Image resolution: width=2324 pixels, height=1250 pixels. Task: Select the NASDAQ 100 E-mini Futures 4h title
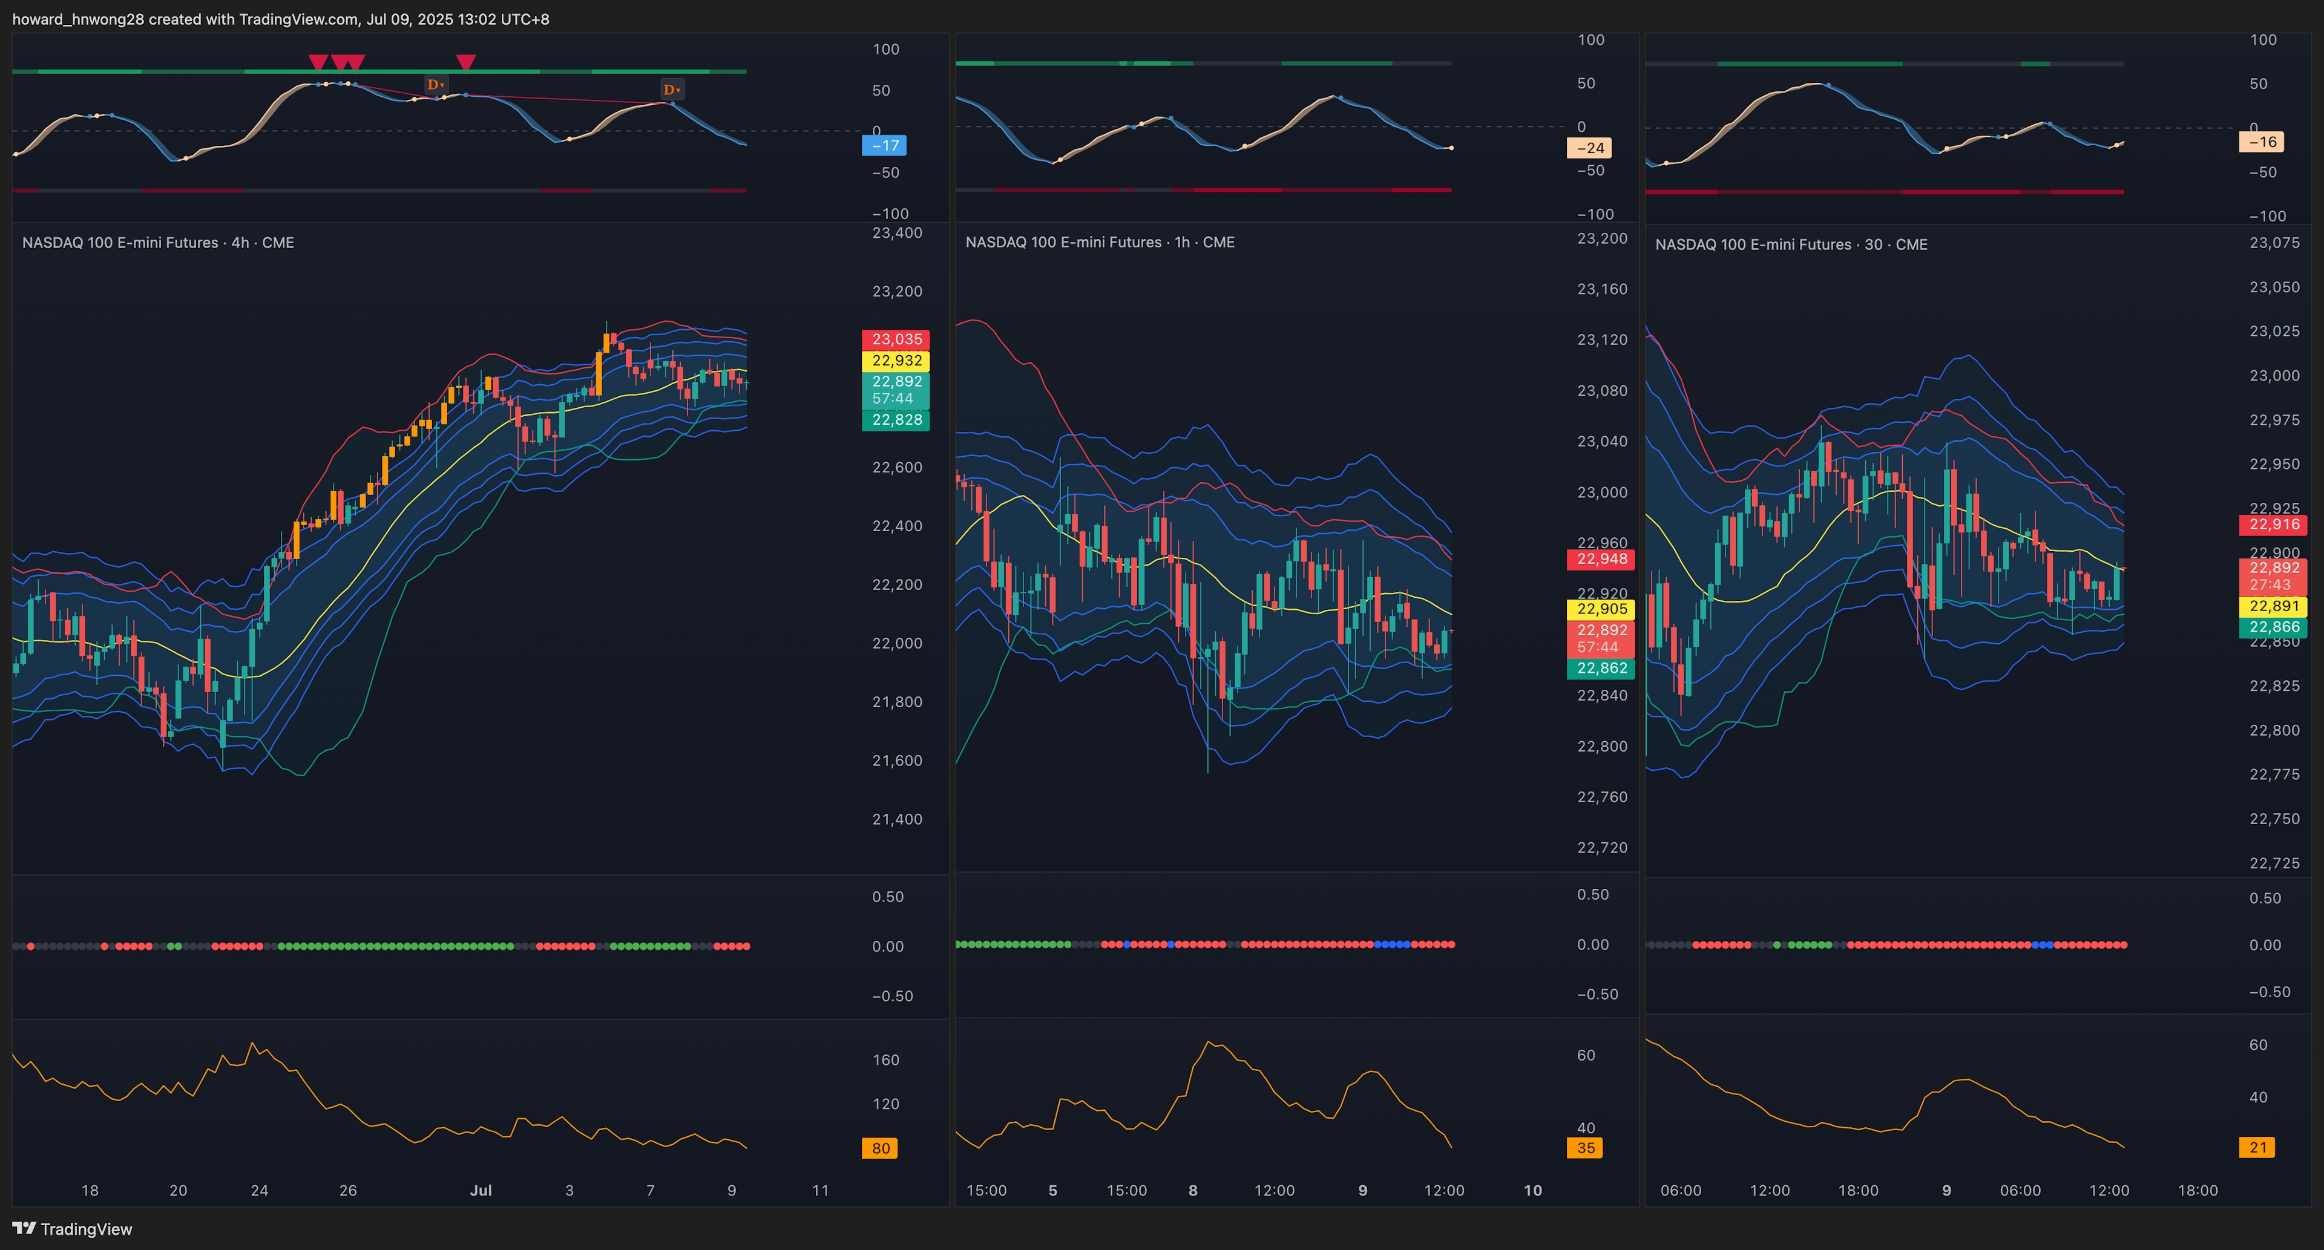[x=158, y=243]
